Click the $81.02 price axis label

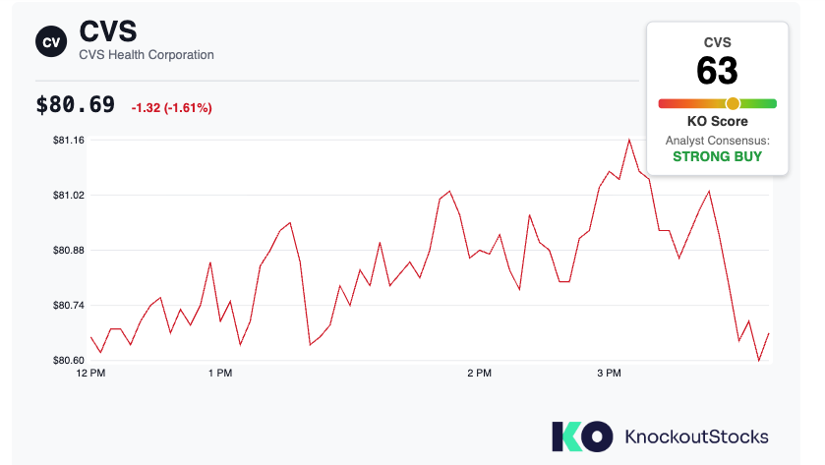69,196
